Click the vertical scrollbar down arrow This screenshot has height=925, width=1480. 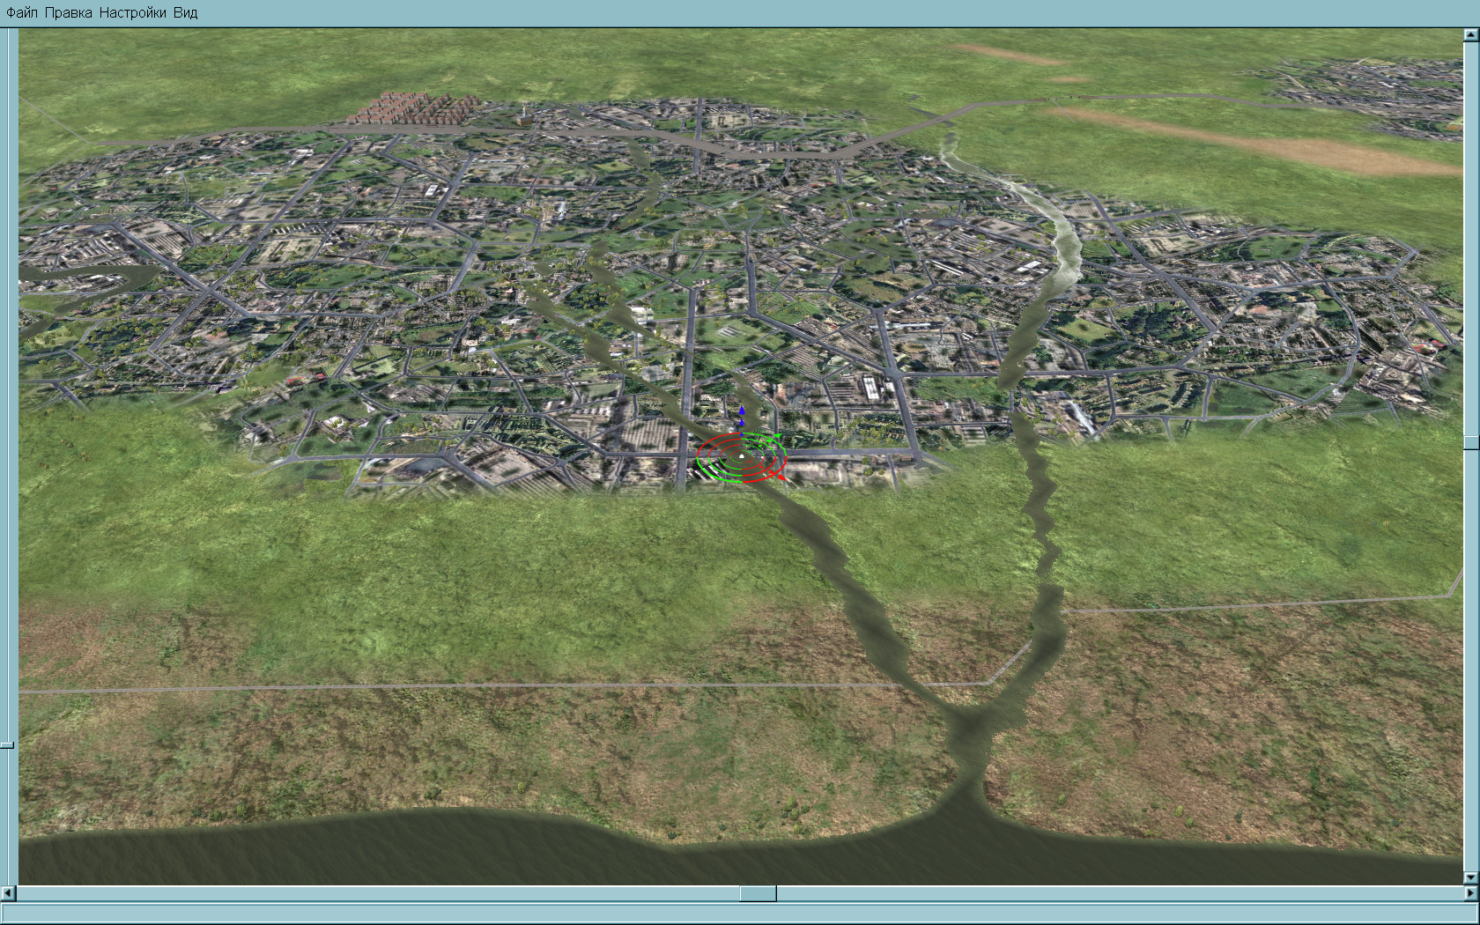1471,877
